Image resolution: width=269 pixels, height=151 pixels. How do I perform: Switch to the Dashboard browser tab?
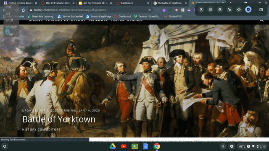click(x=133, y=3)
